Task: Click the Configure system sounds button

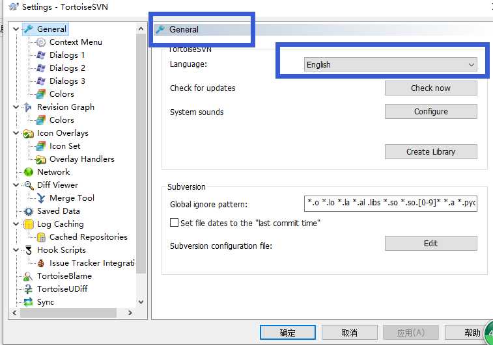Action: pos(430,112)
